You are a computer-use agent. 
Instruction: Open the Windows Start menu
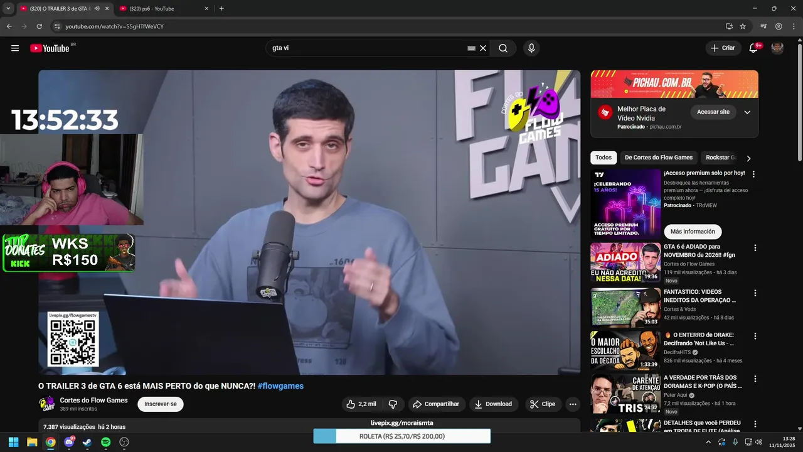pos(13,442)
